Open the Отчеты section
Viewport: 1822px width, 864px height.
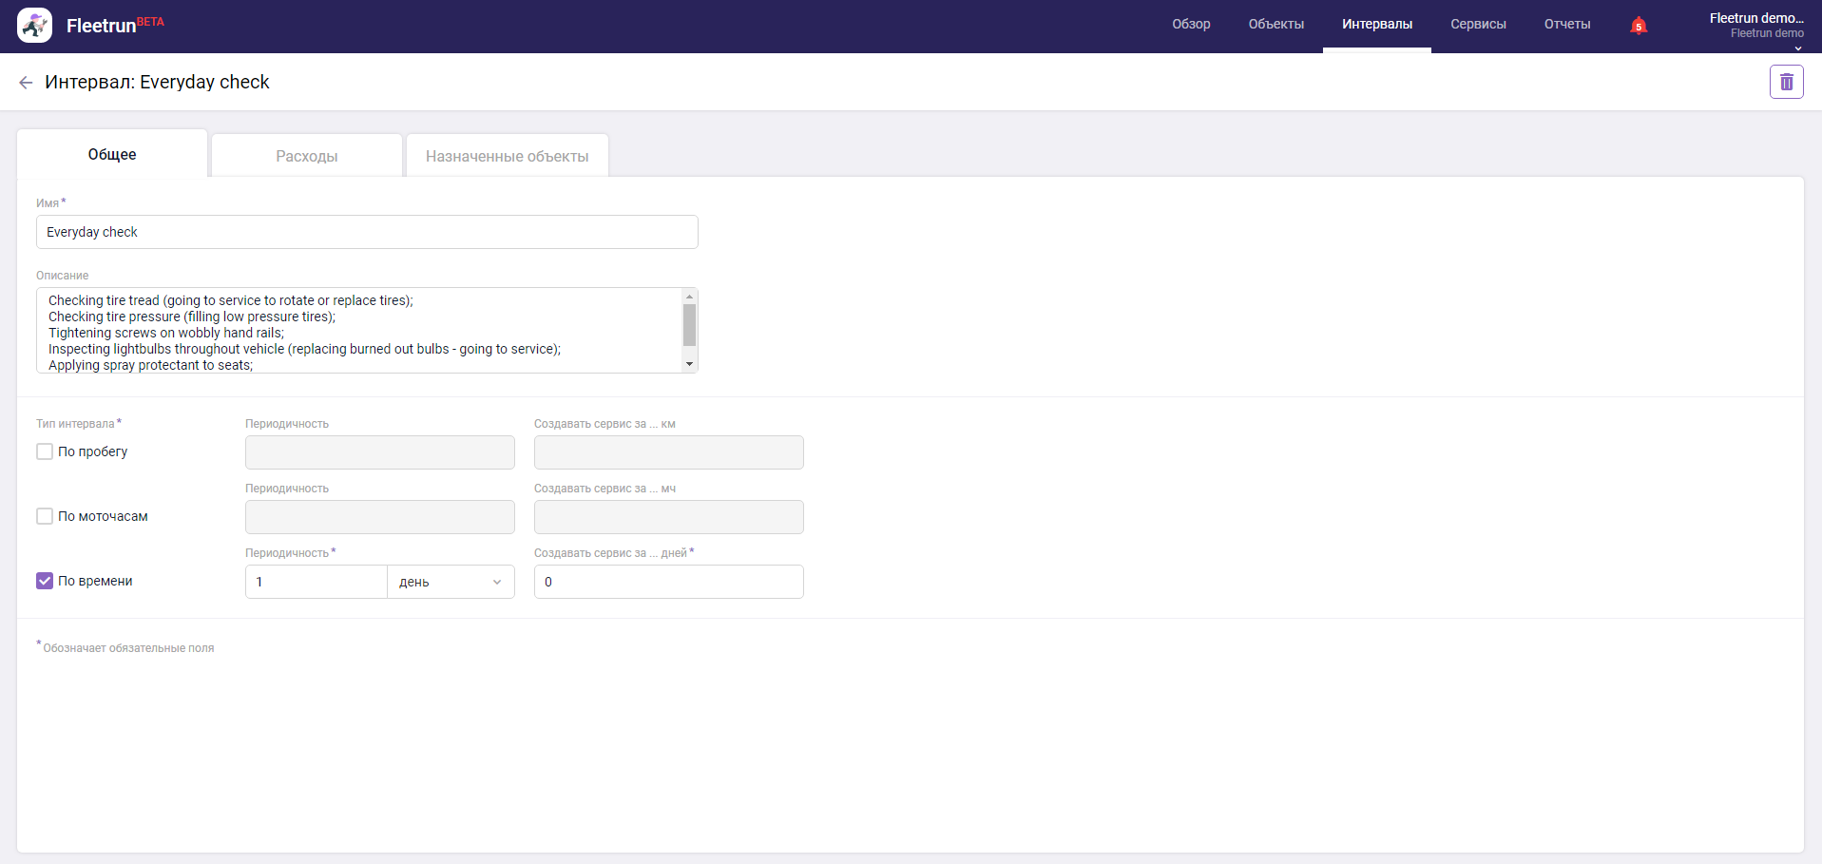click(x=1566, y=25)
